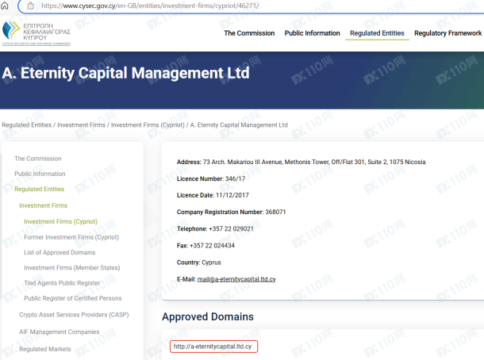
Task: Click the mail@a-eternitycapital.ltd.cy email link
Action: coord(236,279)
